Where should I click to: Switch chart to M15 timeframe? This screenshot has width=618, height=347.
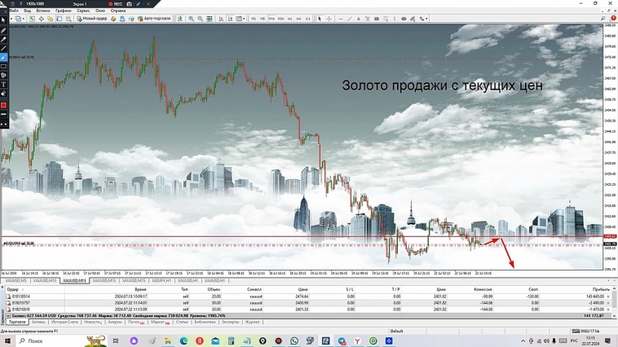(272, 19)
